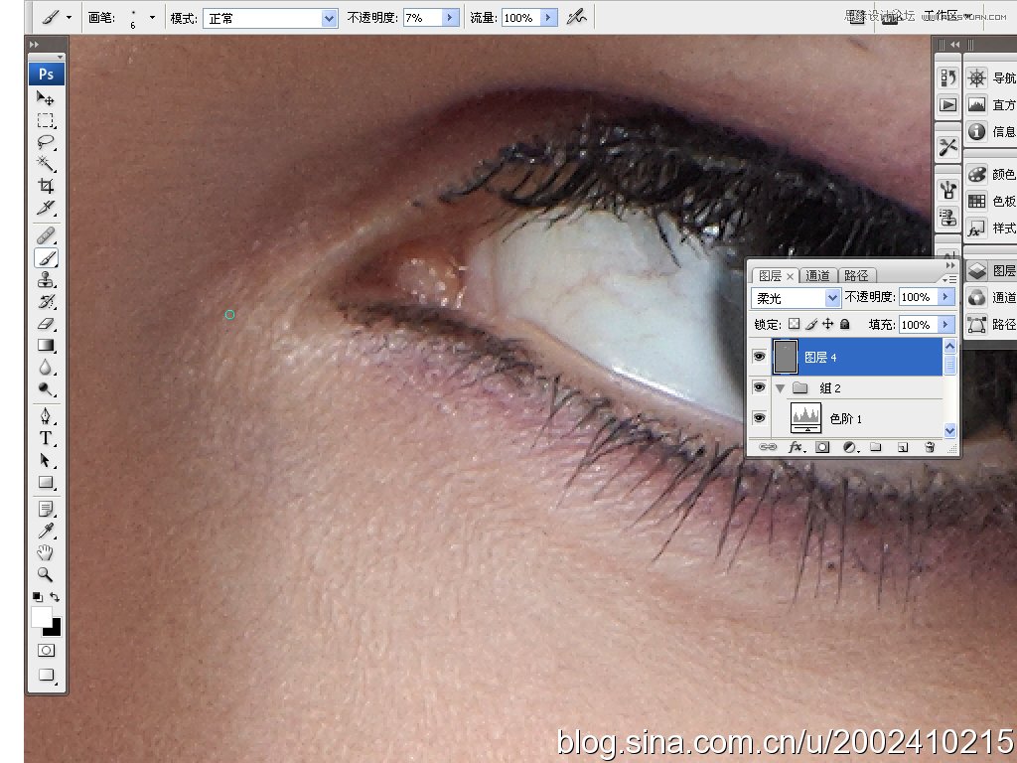Add a layer style fx button
The image size is (1017, 763).
797,447
